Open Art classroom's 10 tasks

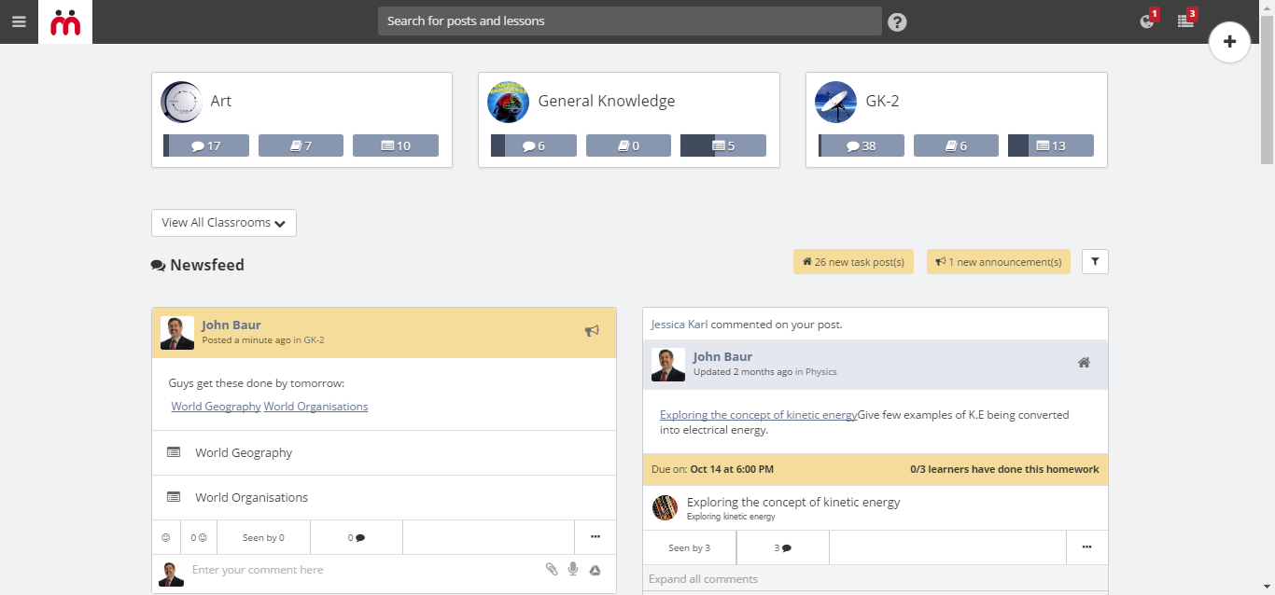pyautogui.click(x=396, y=145)
